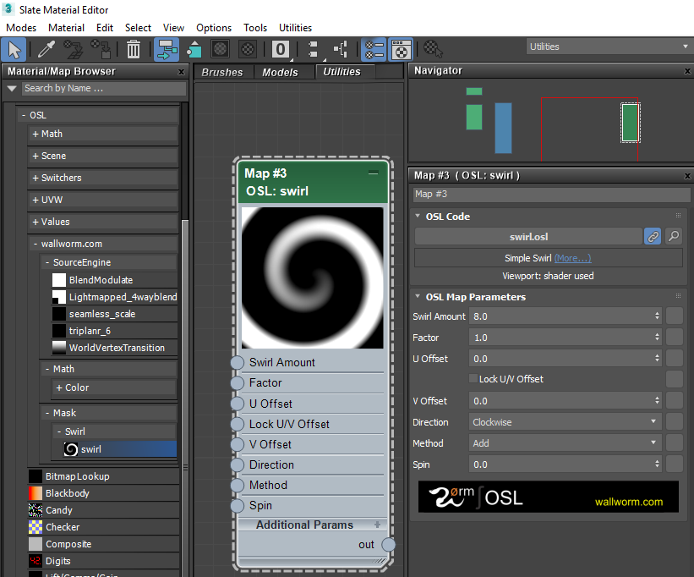Click map slot button beside Spin

[675, 464]
